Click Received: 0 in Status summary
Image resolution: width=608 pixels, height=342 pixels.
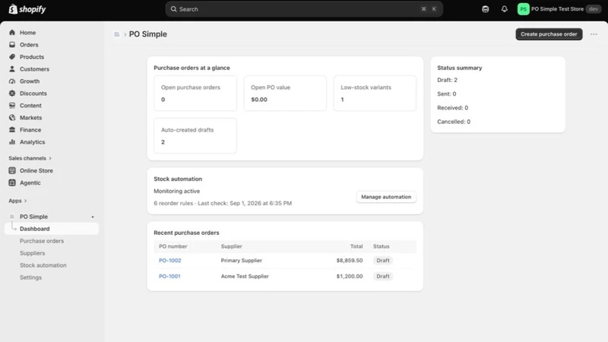[452, 108]
